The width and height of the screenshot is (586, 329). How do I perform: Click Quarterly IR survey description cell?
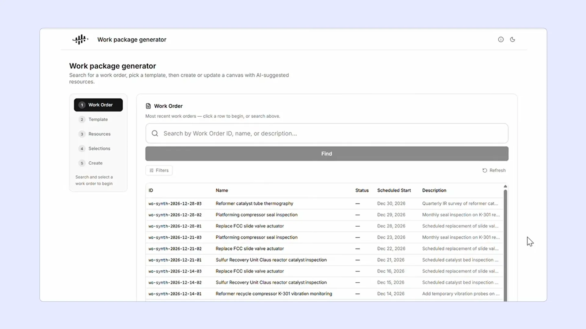tap(460, 203)
